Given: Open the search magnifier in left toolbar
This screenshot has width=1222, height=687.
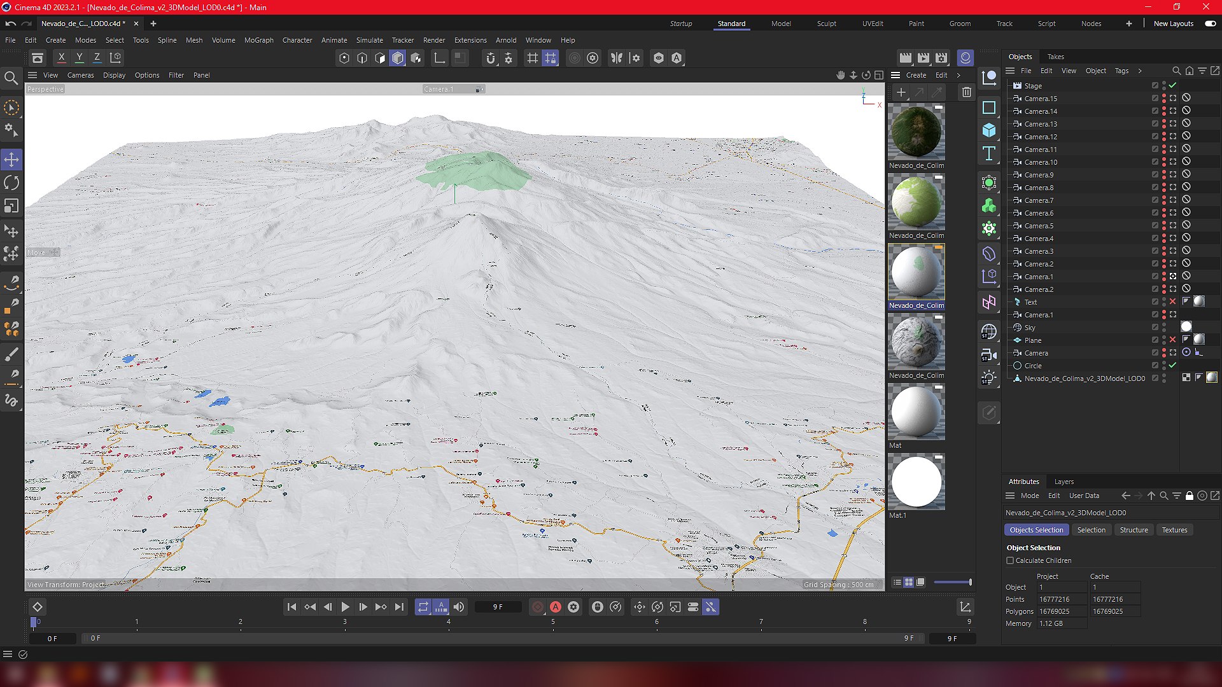Looking at the screenshot, I should 11,78.
